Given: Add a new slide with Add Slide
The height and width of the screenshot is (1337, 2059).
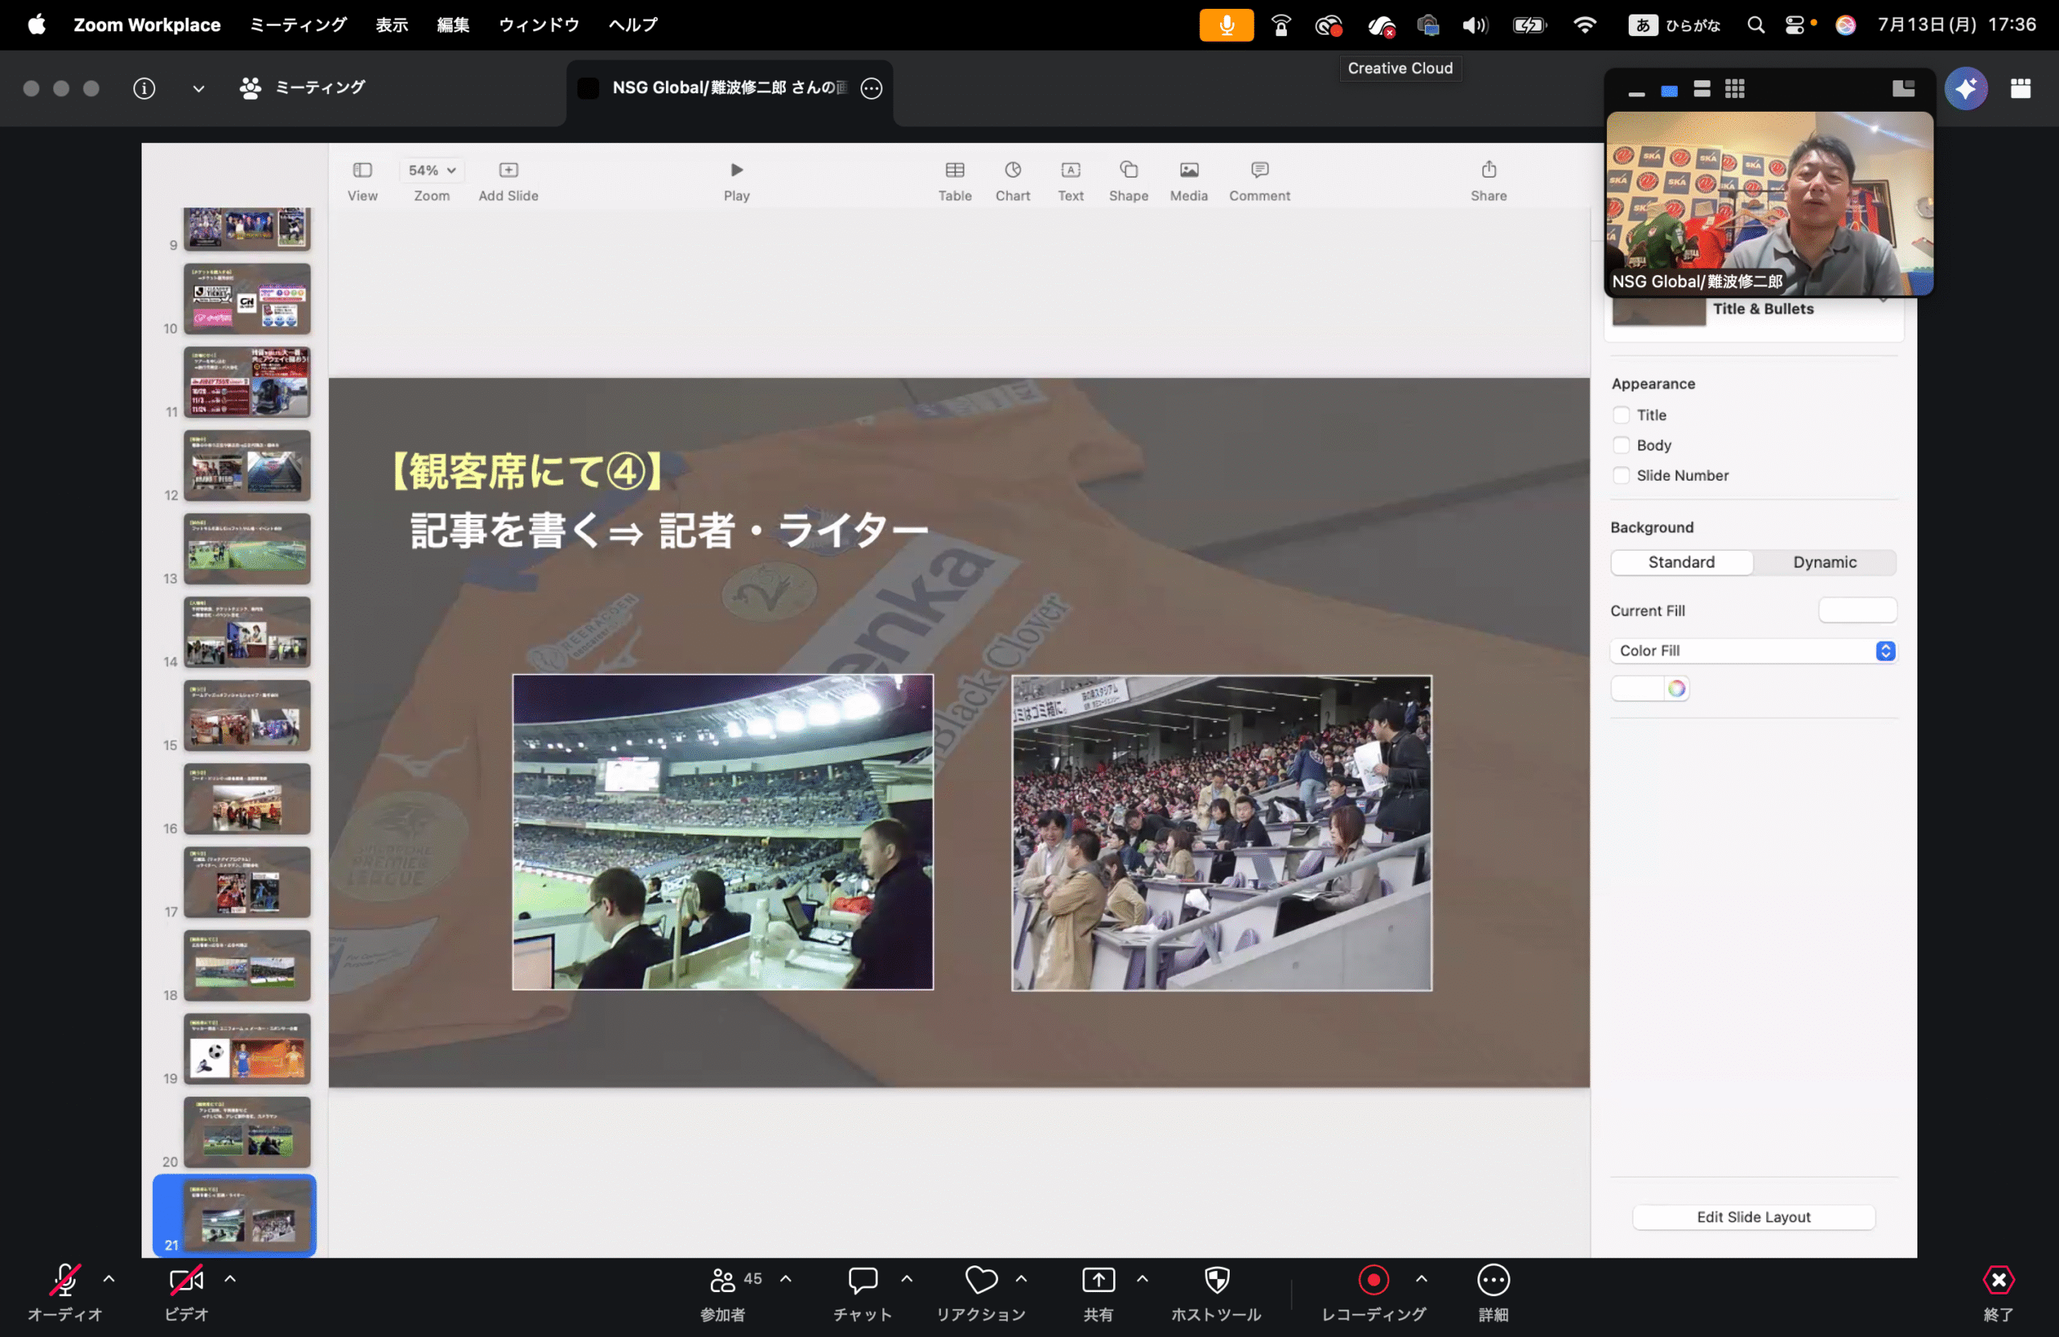Looking at the screenshot, I should tap(508, 170).
